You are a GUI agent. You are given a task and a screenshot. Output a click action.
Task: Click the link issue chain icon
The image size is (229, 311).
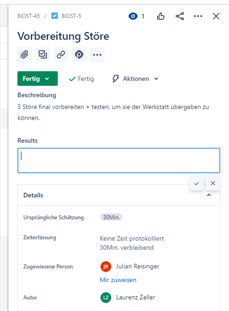(61, 54)
